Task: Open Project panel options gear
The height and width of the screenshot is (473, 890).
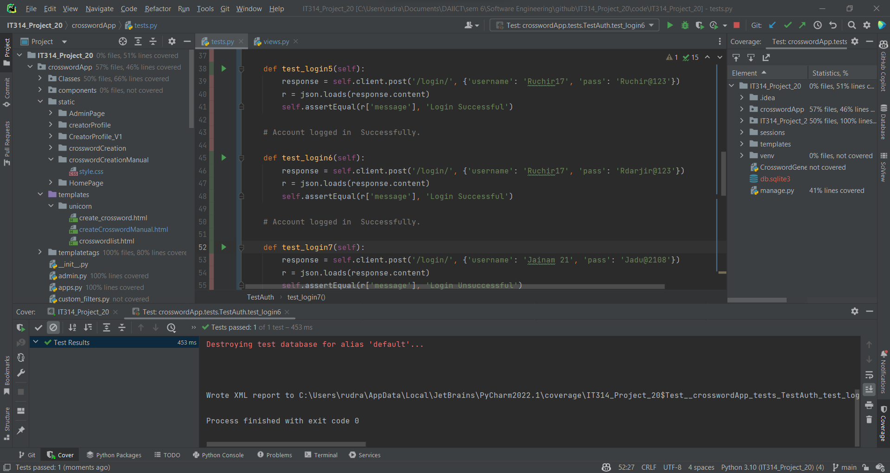Action: [172, 41]
